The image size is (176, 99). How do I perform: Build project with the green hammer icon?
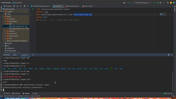coord(129,3)
